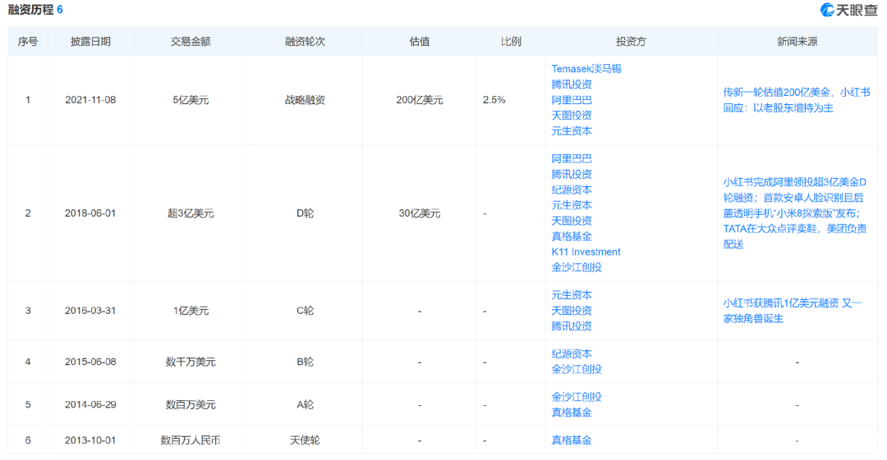Open 天图投资 in the C轮 row
The width and height of the screenshot is (887, 460).
tap(572, 311)
